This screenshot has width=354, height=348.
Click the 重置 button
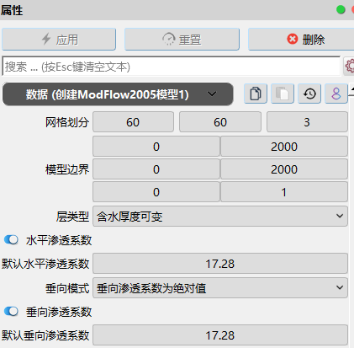coord(182,40)
